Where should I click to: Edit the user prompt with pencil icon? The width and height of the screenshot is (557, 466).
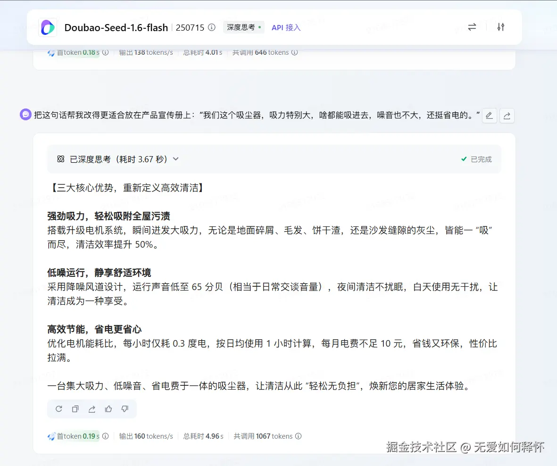tap(489, 116)
